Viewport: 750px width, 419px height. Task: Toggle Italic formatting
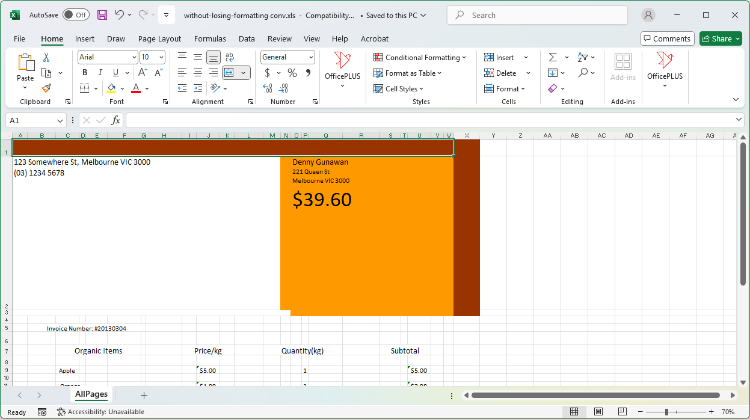(x=100, y=73)
